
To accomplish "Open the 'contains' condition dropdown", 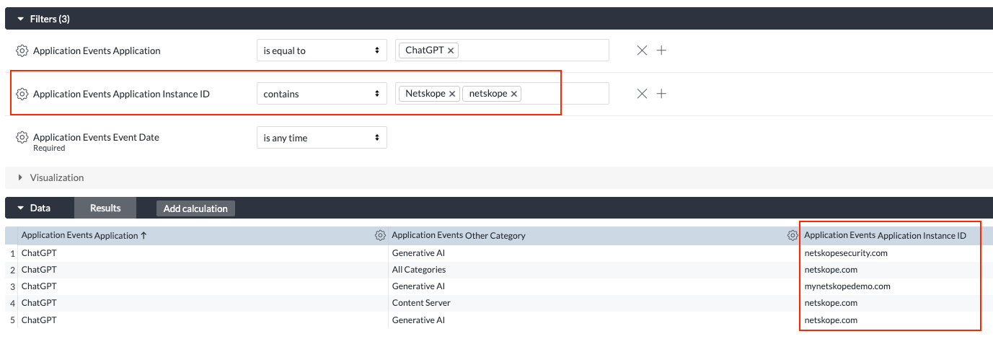I will click(x=322, y=94).
